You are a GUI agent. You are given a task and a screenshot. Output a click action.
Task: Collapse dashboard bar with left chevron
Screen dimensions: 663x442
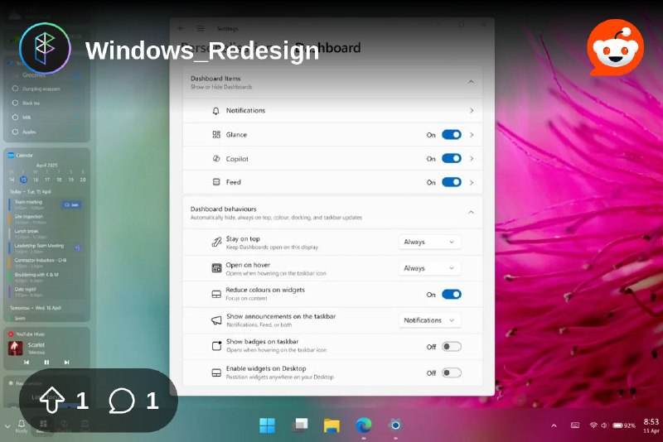(7, 425)
